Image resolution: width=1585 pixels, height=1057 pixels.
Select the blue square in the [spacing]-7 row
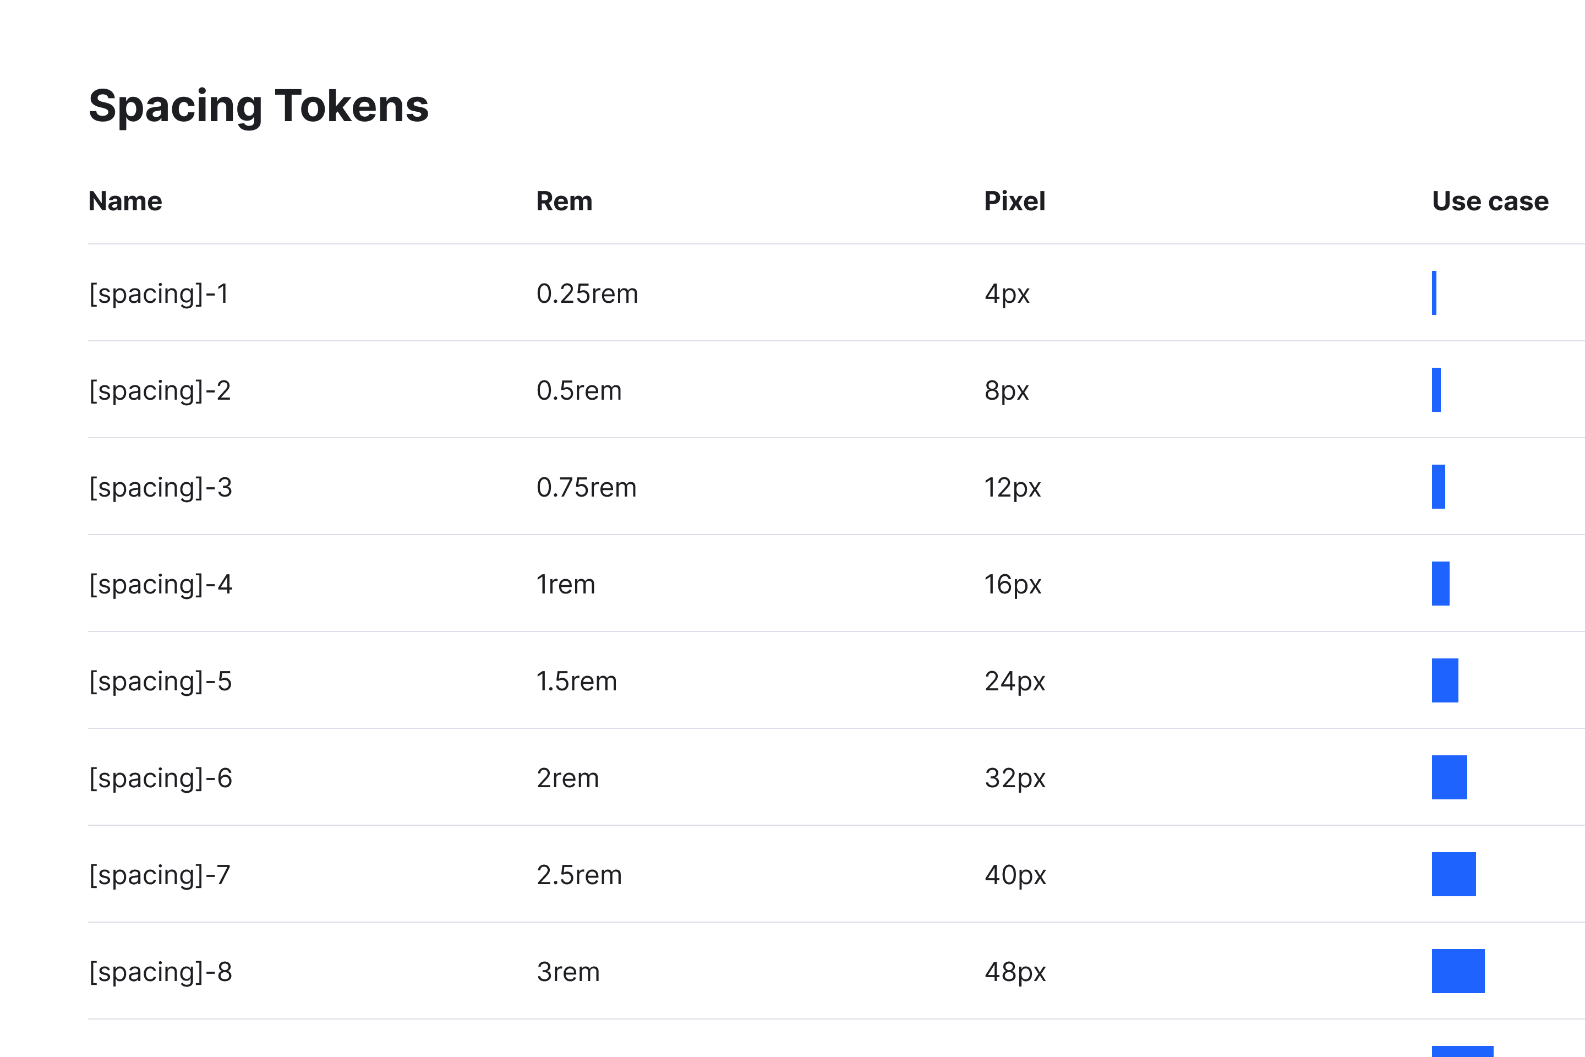coord(1453,874)
